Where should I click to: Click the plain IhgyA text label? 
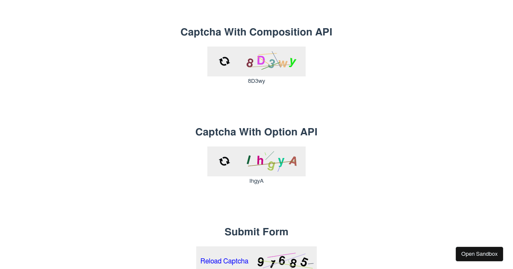[x=256, y=181]
